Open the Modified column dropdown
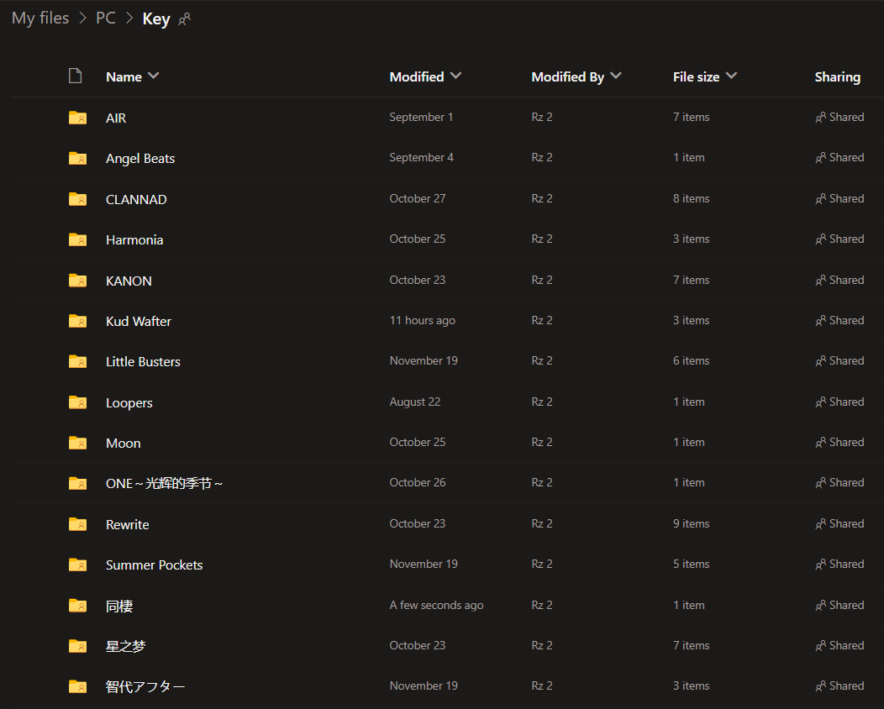Image resolution: width=884 pixels, height=709 pixels. coord(455,76)
